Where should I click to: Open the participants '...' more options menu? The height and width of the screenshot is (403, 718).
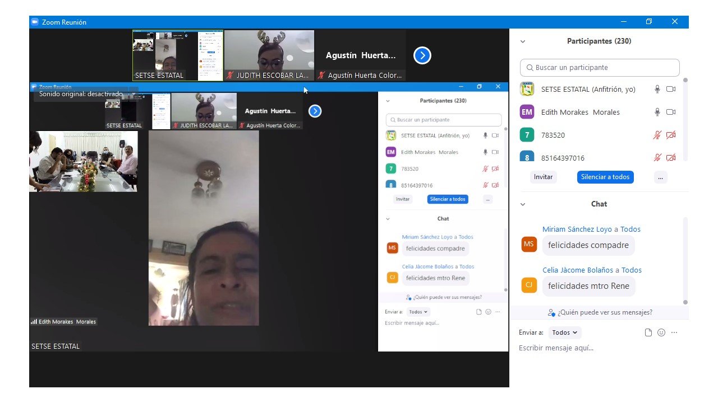coord(660,177)
